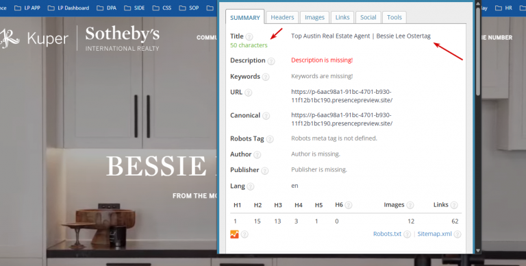This screenshot has width=526, height=266.
Task: Click the help icon beside Canonical
Action: click(266, 117)
